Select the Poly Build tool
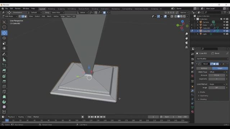Viewport: 230px width, 129px height. coord(4,97)
